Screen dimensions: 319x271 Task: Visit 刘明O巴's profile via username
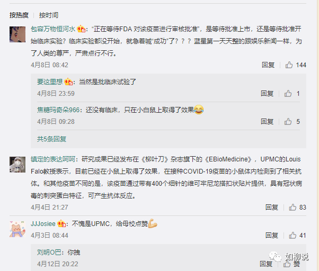(49, 252)
